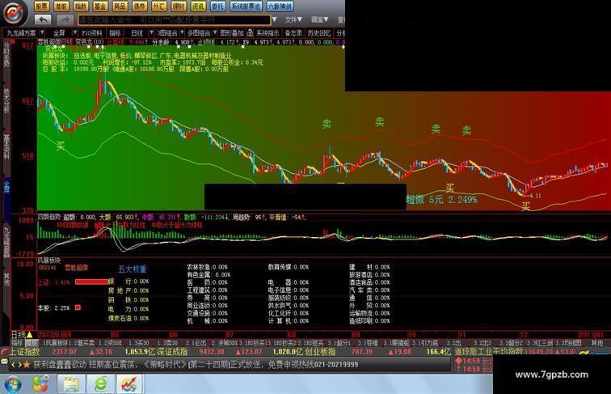Screen dimensions: 611x394
Task: Open the 债券 button
Action: [x=139, y=6]
